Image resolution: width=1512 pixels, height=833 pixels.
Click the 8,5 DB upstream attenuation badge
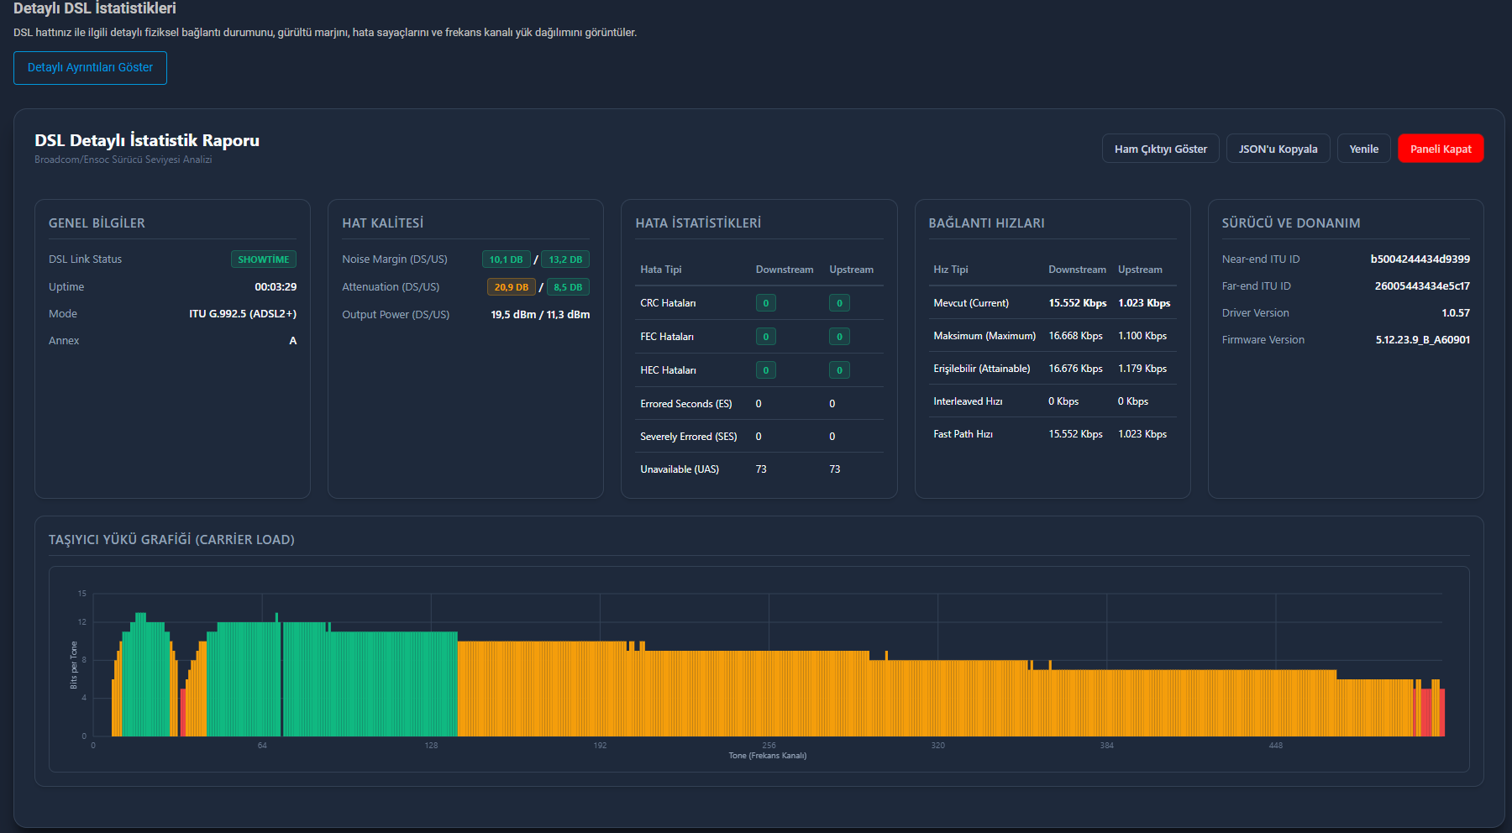(568, 287)
